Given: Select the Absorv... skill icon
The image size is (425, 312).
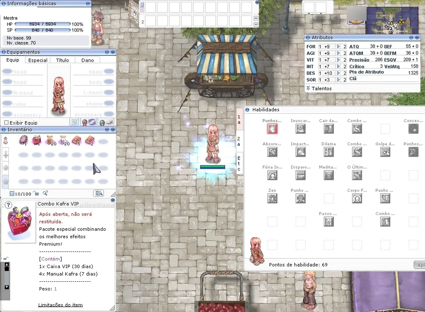Looking at the screenshot, I should [272, 152].
